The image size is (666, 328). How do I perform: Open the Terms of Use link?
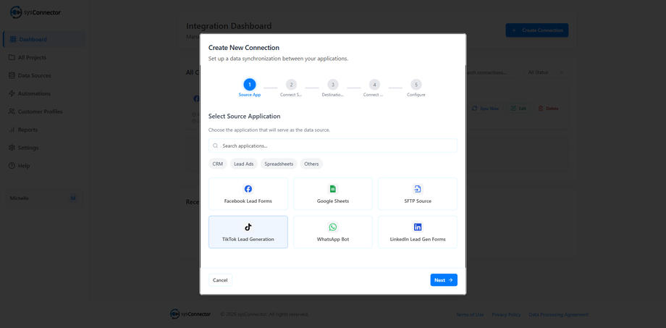click(469, 314)
